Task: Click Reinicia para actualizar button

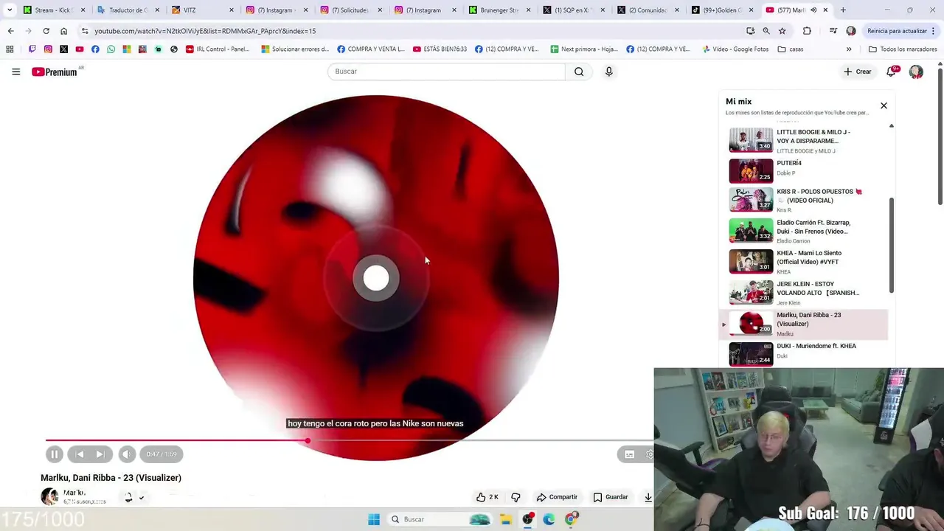Action: [902, 31]
